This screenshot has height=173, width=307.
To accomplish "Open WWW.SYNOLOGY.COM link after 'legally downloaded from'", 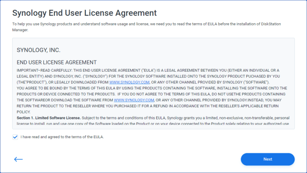I will [x=129, y=82].
